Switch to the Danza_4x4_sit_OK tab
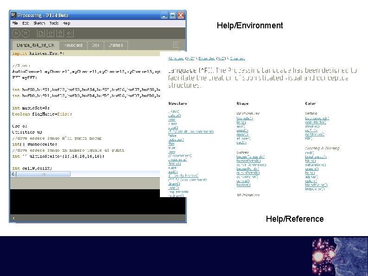Image resolution: width=368 pixels, height=276 pixels. pos(35,45)
